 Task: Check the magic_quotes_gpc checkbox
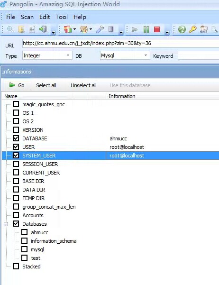16,104
